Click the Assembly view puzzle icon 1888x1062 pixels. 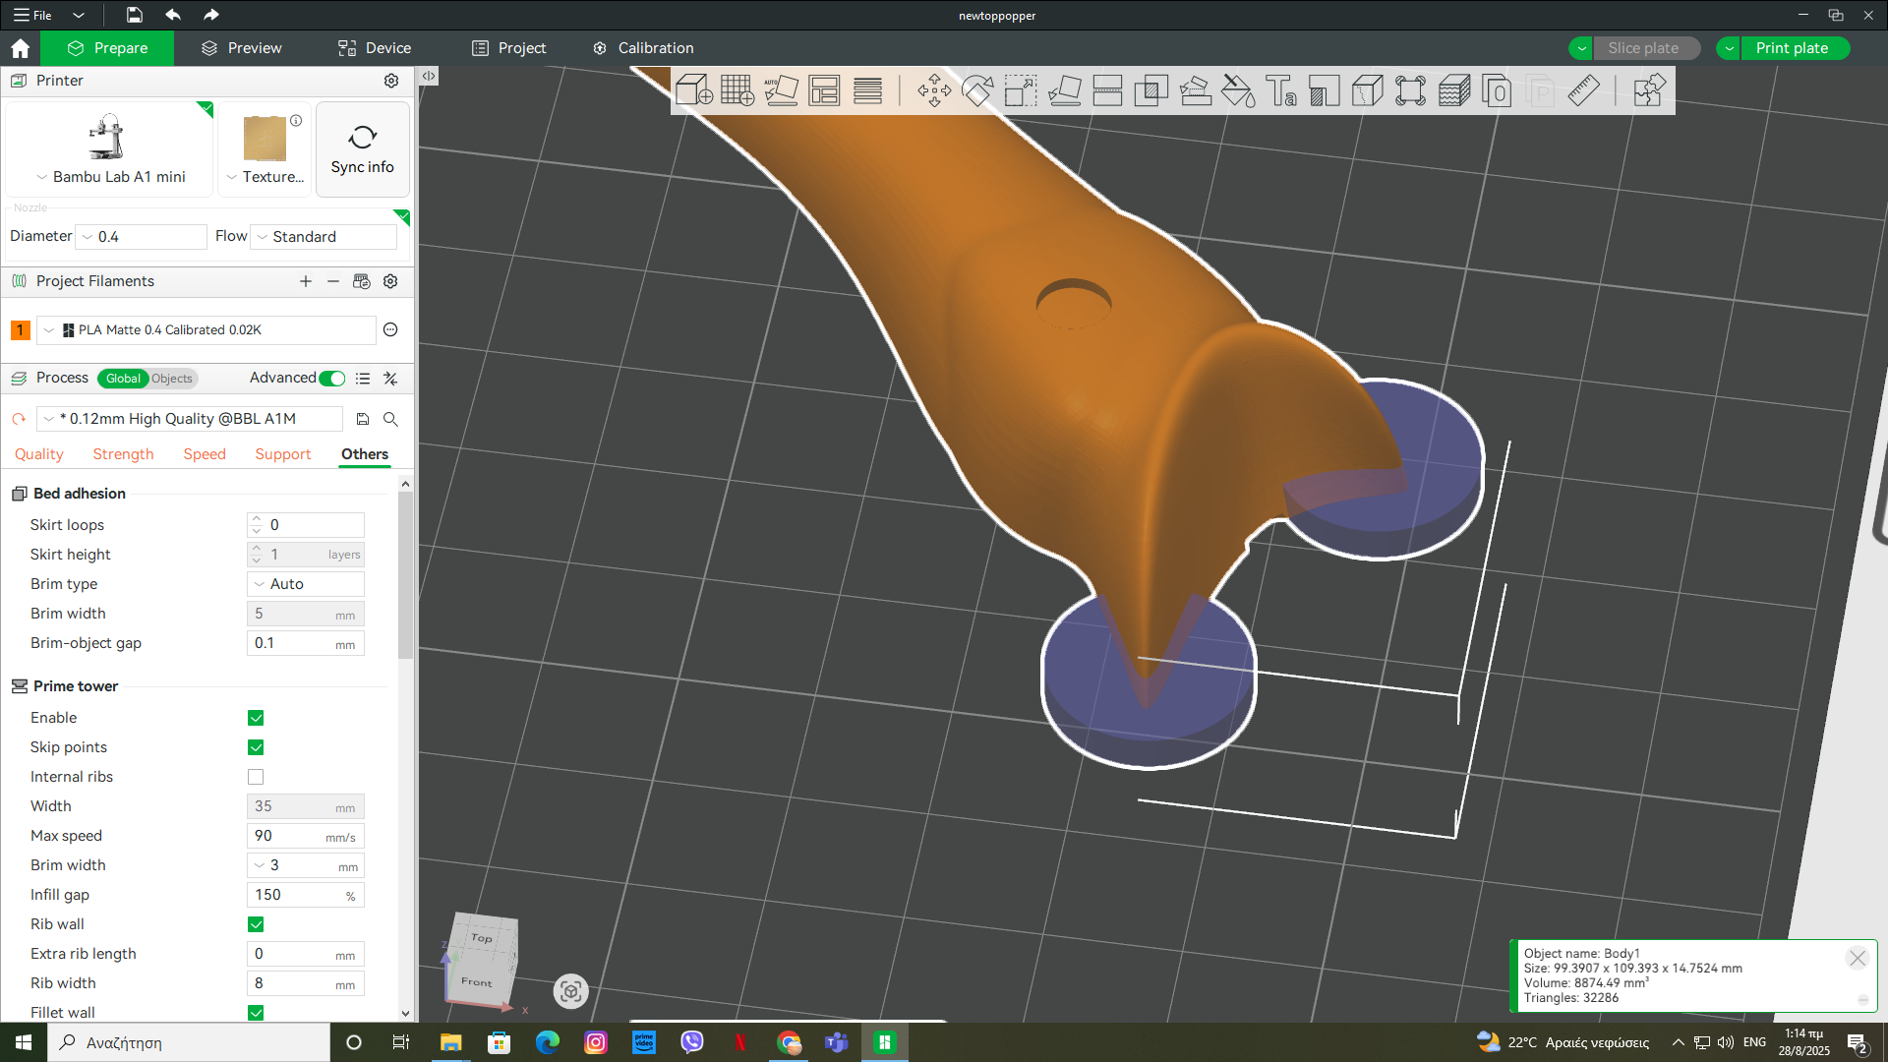pos(1649,90)
